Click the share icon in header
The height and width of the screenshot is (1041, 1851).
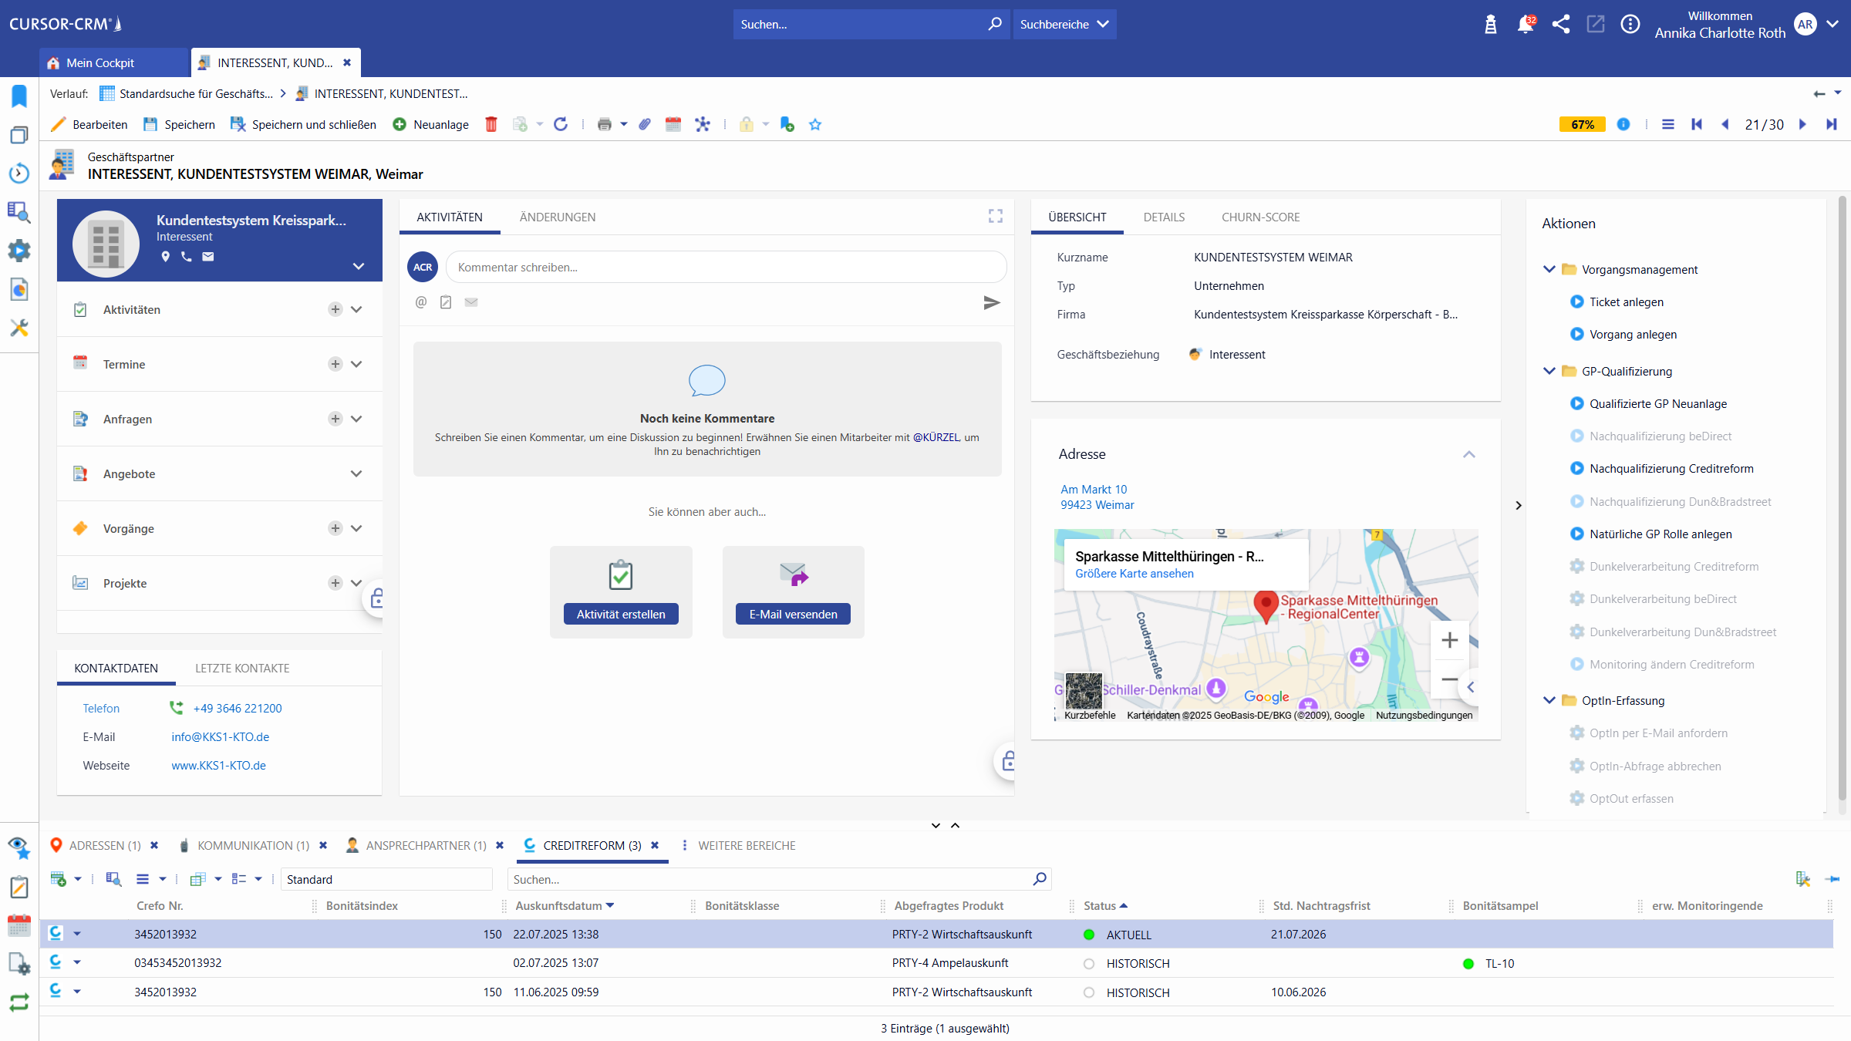coord(1561,25)
